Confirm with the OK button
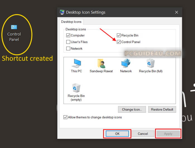Screen dimensions: 195x148 [117, 134]
